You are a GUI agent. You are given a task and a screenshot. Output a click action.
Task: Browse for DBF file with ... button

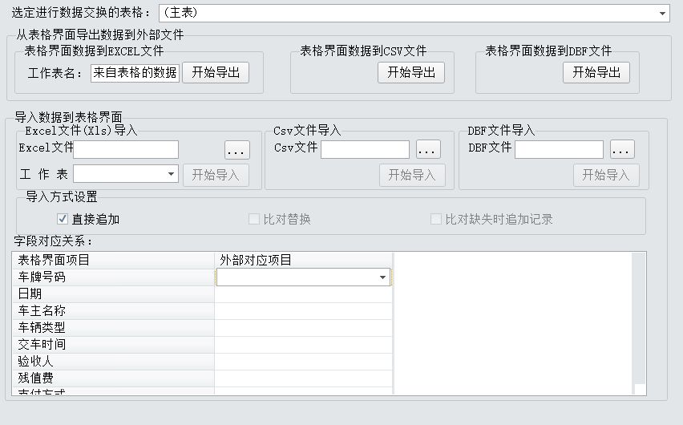[622, 149]
